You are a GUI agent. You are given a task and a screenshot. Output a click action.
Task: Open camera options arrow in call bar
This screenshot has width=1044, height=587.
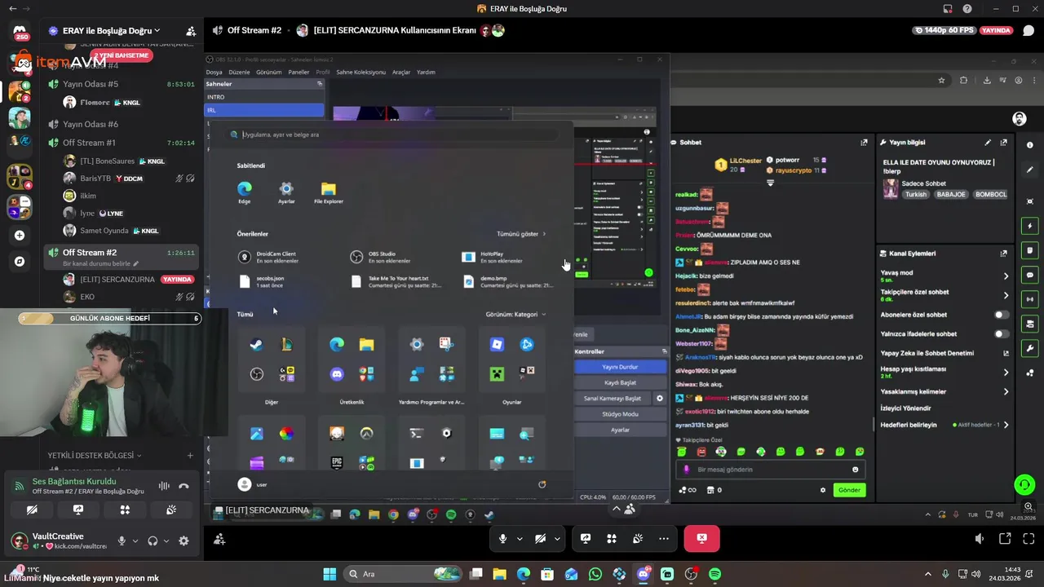(557, 538)
